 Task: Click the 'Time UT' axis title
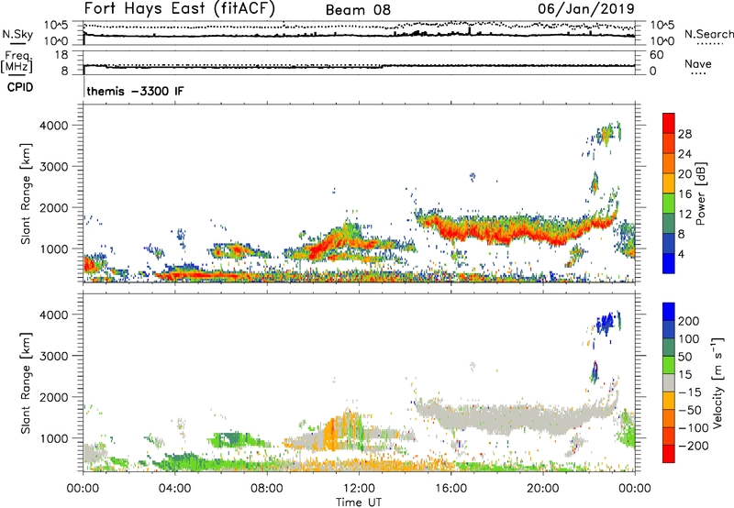click(x=359, y=502)
